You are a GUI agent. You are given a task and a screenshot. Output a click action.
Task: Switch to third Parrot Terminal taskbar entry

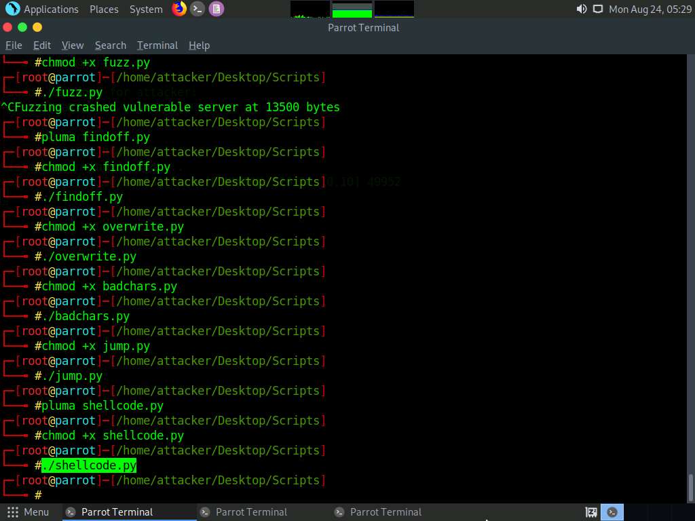coord(397,512)
